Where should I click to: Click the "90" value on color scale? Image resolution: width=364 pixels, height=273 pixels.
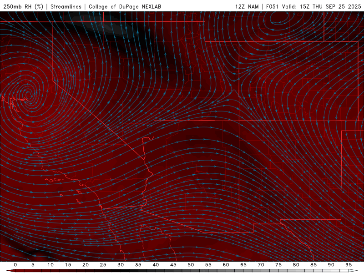pyautogui.click(x=331, y=265)
